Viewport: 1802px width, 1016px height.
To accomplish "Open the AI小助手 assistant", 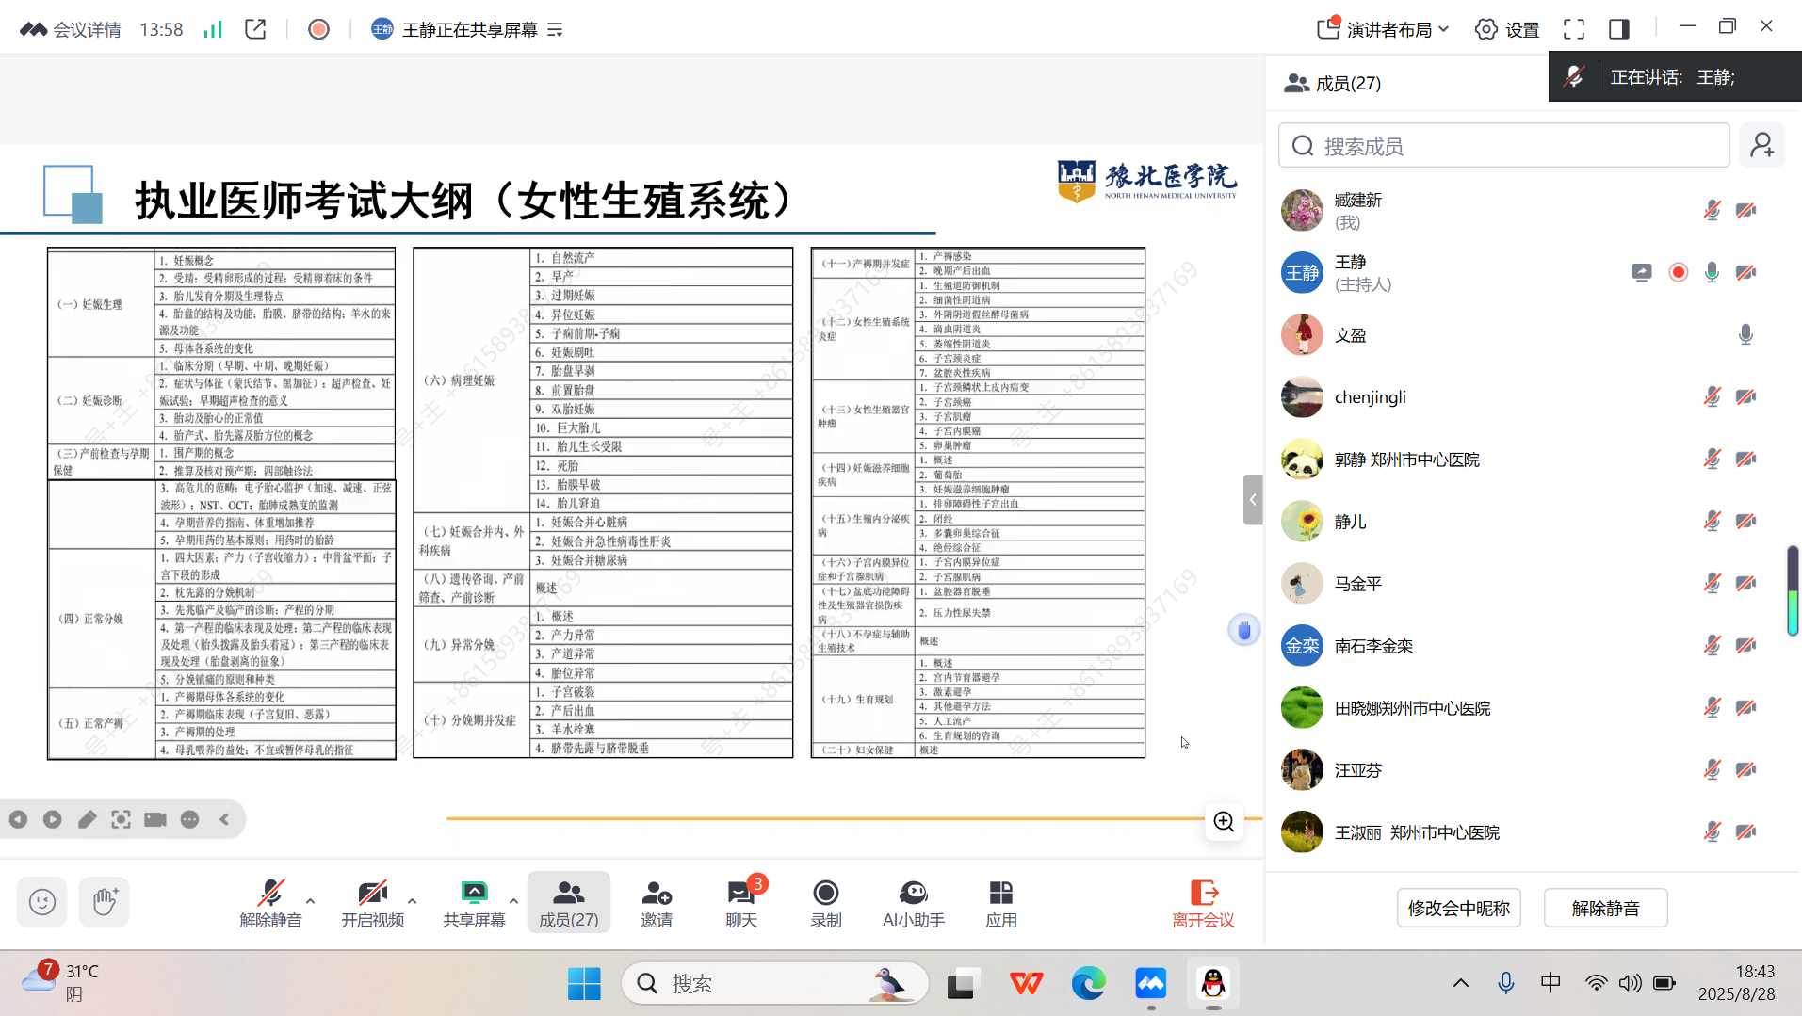I will (x=912, y=902).
